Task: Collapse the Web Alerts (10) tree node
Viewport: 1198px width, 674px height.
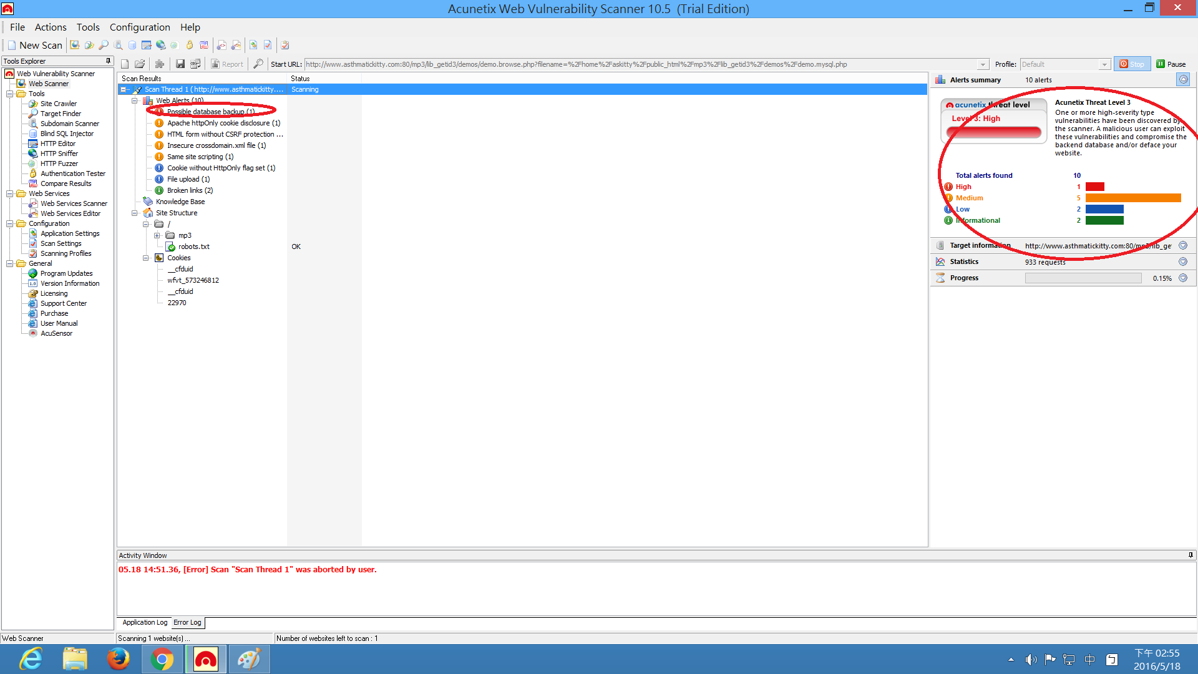Action: coord(134,100)
